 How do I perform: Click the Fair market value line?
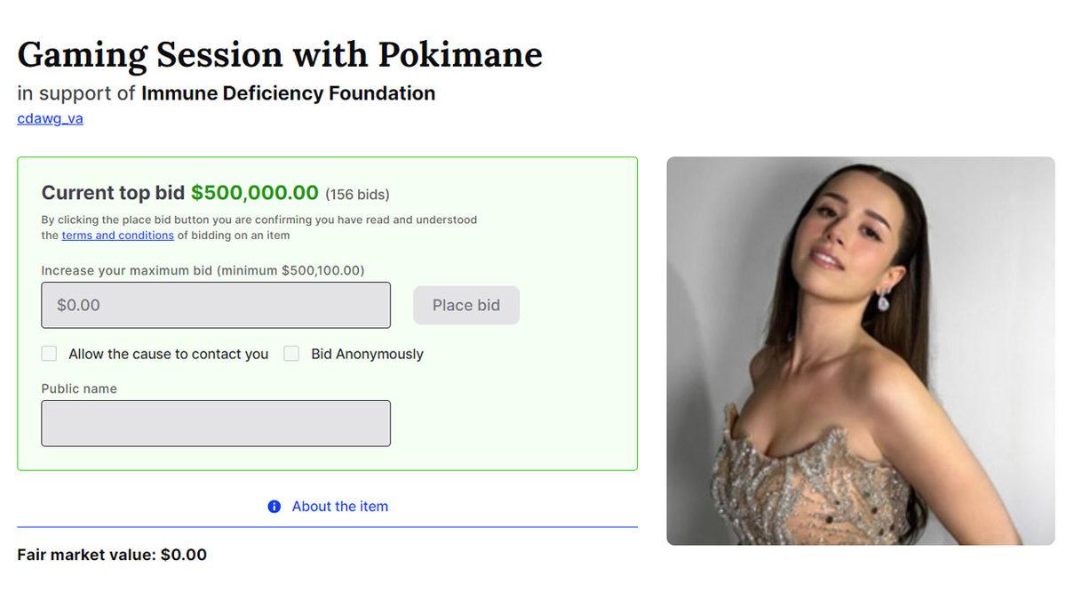pyautogui.click(x=112, y=555)
